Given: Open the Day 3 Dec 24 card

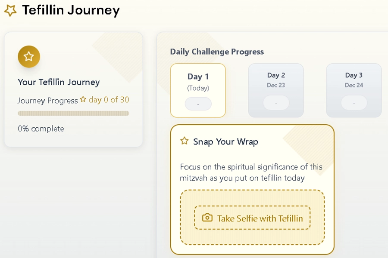Looking at the screenshot, I should (354, 80).
